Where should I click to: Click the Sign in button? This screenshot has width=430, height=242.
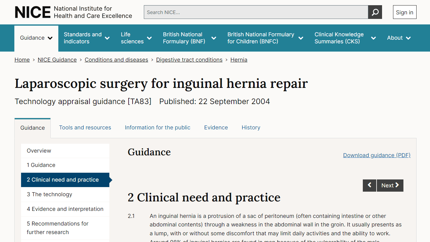click(405, 12)
